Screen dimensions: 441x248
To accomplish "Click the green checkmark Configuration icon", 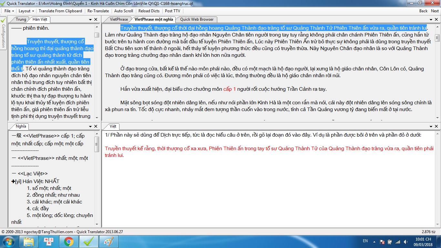I will point(3,20).
